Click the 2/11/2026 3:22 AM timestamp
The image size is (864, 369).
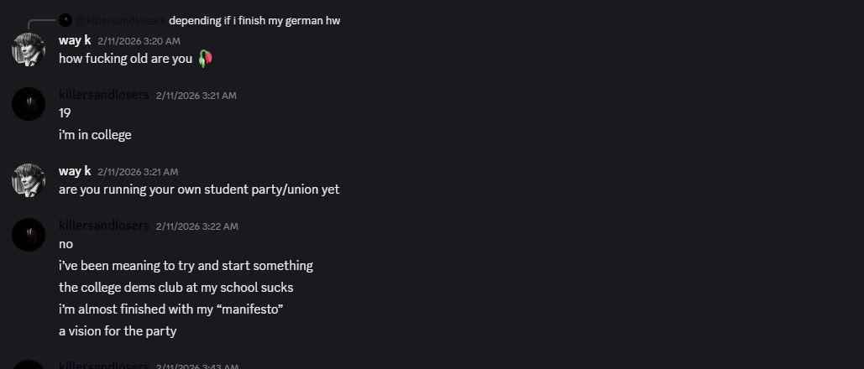(x=197, y=226)
